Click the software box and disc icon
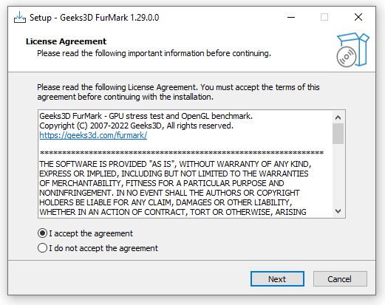This screenshot has height=305, width=385. click(x=352, y=49)
